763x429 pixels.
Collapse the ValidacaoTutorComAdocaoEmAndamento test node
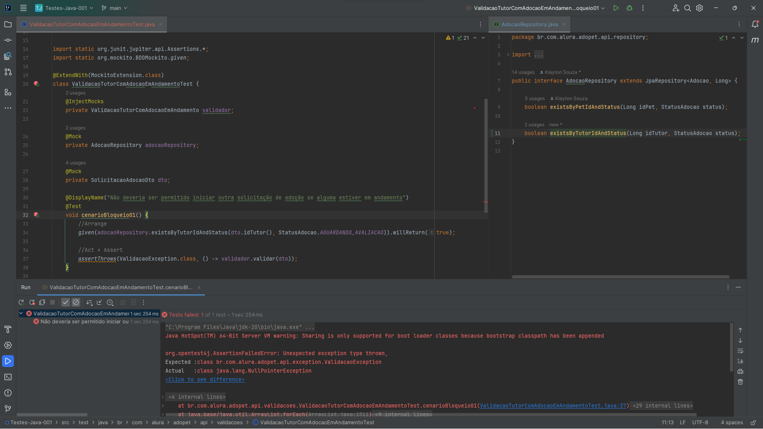tap(21, 313)
